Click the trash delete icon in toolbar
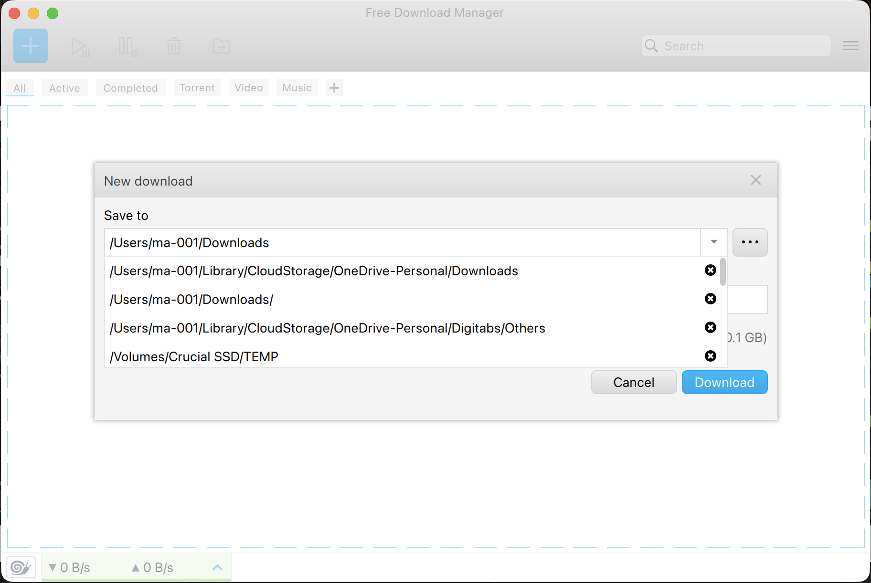Viewport: 871px width, 583px height. click(x=174, y=46)
